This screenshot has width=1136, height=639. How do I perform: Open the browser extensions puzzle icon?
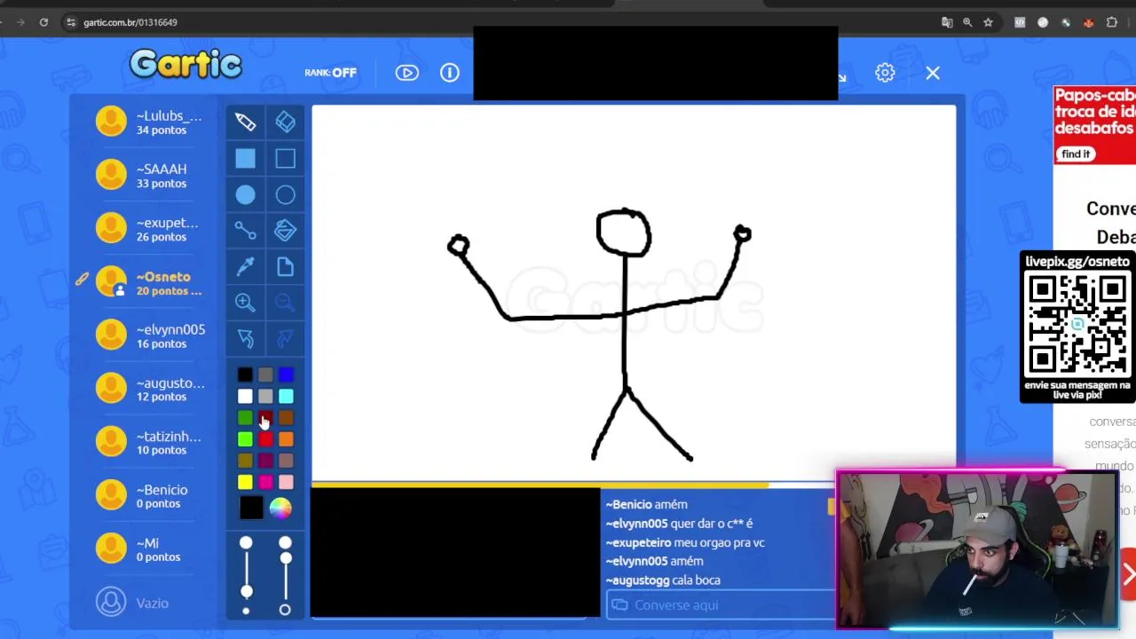[x=1112, y=22]
